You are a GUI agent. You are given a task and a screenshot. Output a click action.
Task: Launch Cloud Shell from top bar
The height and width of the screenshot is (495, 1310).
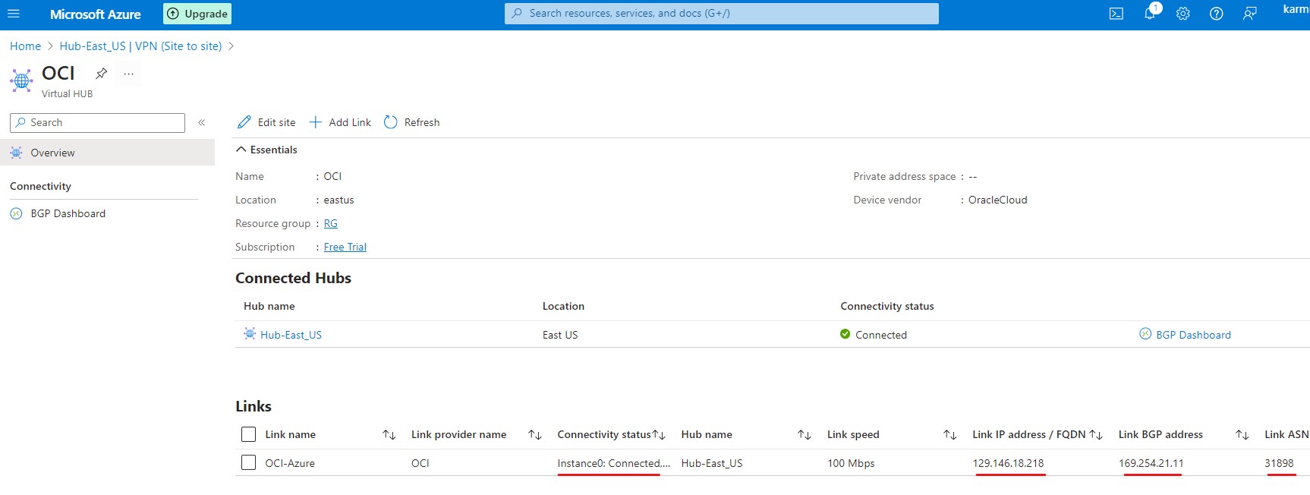(x=1116, y=14)
